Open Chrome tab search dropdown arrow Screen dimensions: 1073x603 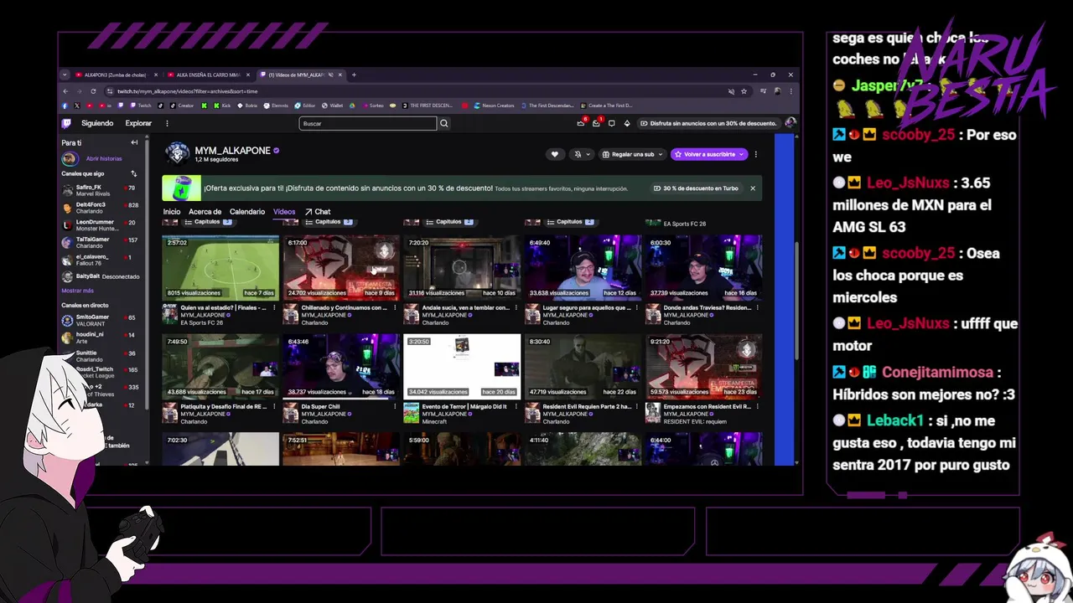[65, 75]
